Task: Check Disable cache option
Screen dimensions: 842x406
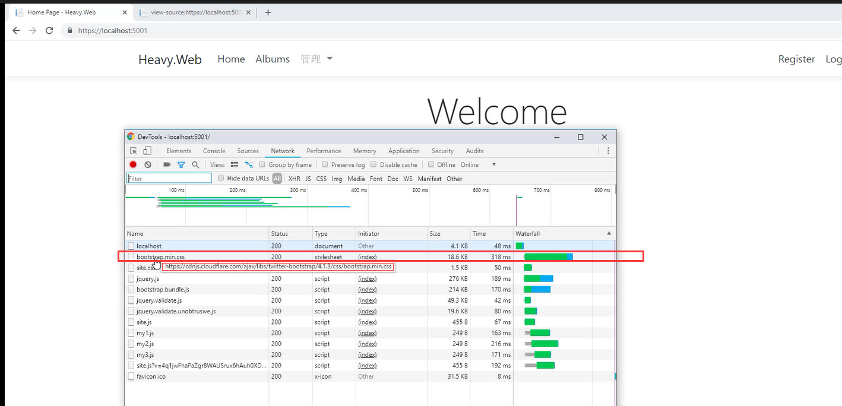Action: coord(373,164)
